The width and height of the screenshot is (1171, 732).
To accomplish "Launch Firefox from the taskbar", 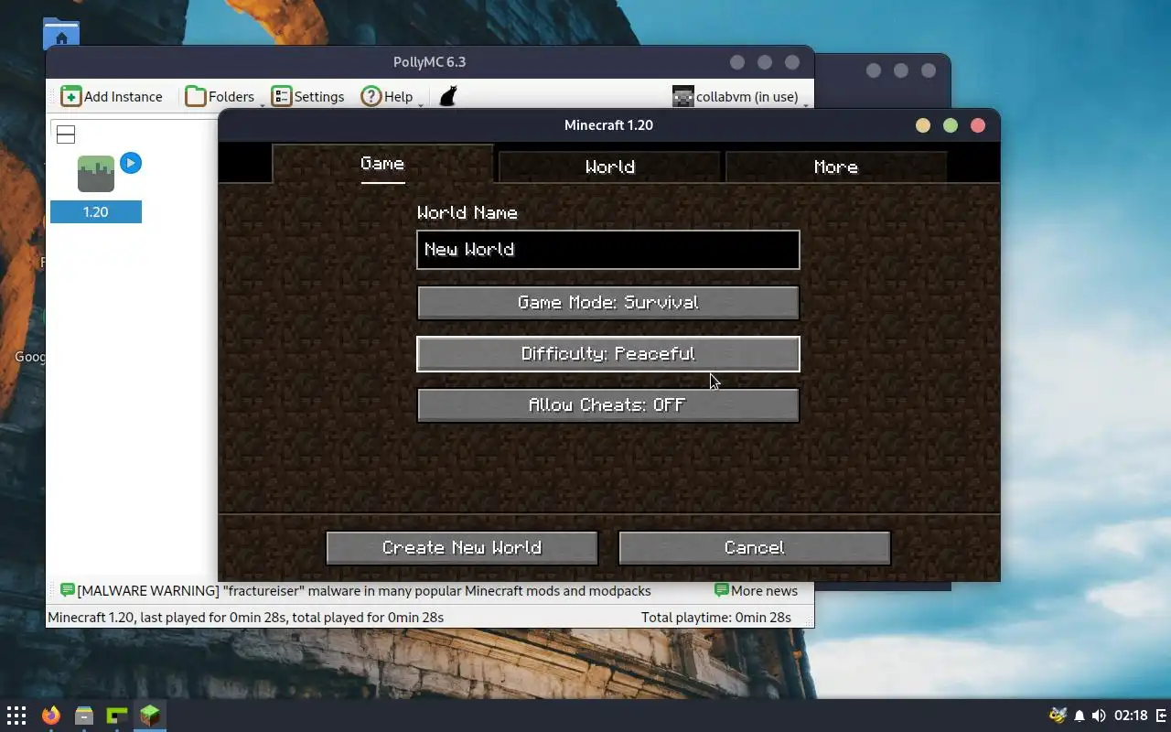I will click(50, 716).
